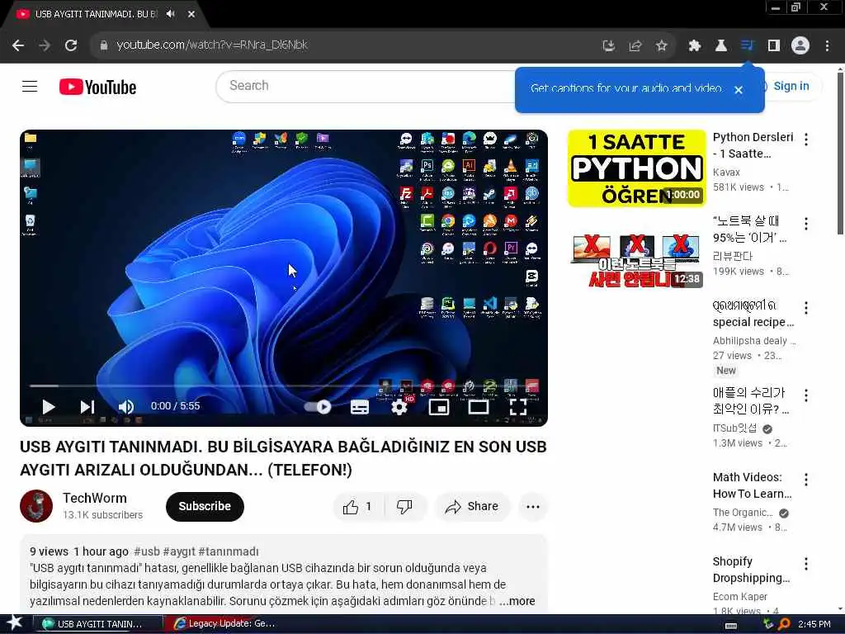
Task: Click the install app icon in address bar
Action: pyautogui.click(x=608, y=46)
